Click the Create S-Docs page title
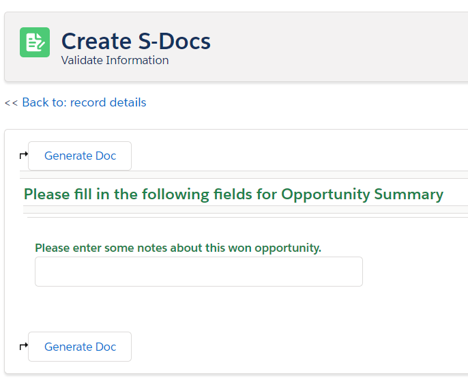 coord(136,41)
